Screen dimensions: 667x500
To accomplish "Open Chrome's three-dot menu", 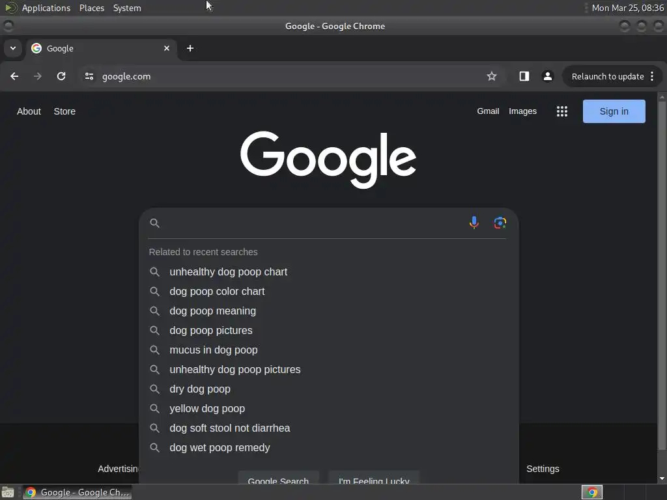I will [x=652, y=76].
